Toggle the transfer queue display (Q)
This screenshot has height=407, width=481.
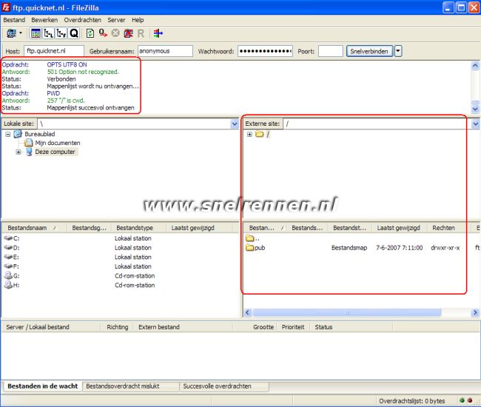point(74,33)
